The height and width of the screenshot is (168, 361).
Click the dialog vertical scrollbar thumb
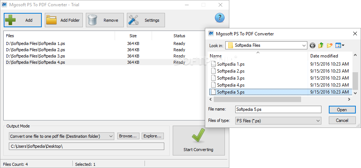click(x=355, y=80)
